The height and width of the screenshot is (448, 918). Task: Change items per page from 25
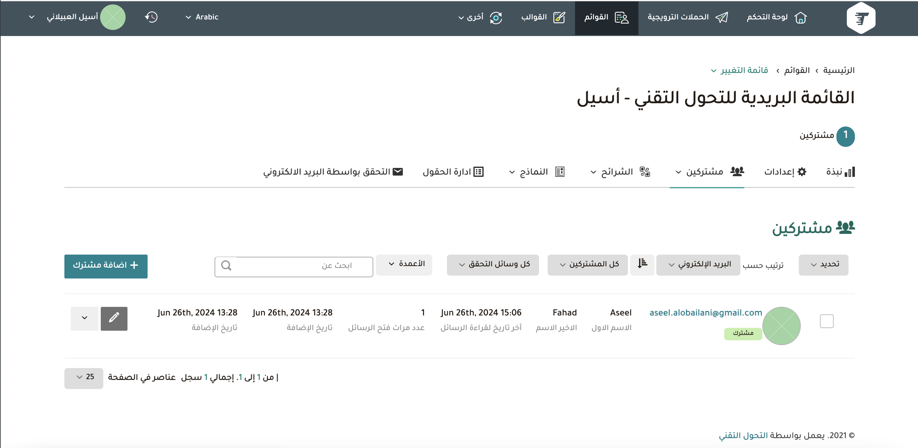84,378
